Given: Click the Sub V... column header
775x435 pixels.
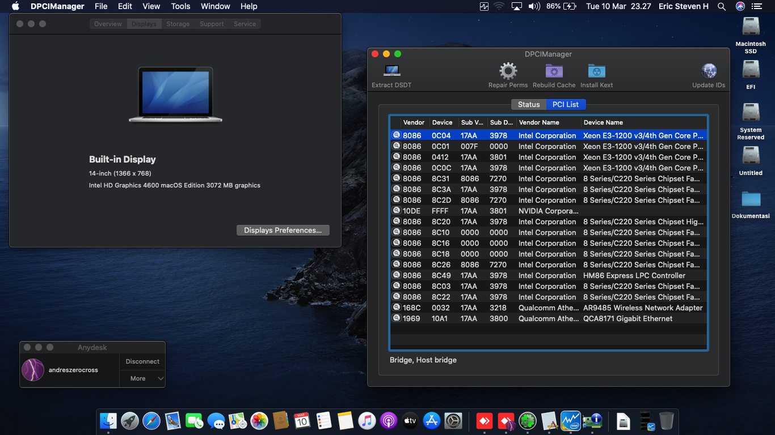Looking at the screenshot, I should click(473, 122).
